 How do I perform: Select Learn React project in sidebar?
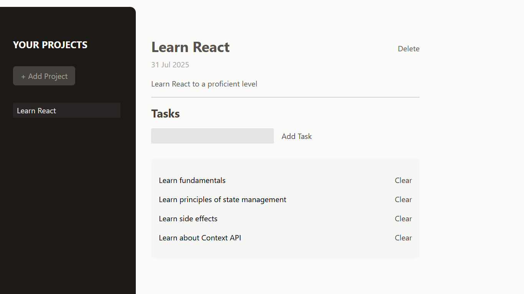point(36,111)
